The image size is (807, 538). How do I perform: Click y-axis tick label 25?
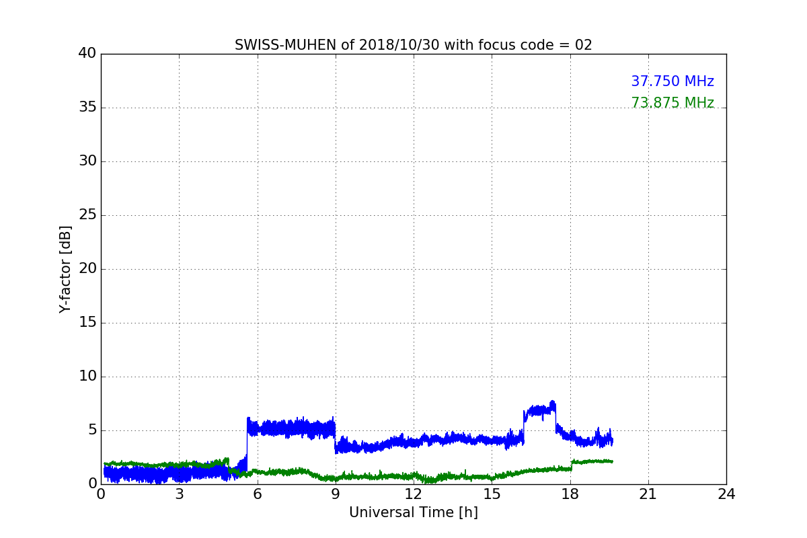point(87,215)
